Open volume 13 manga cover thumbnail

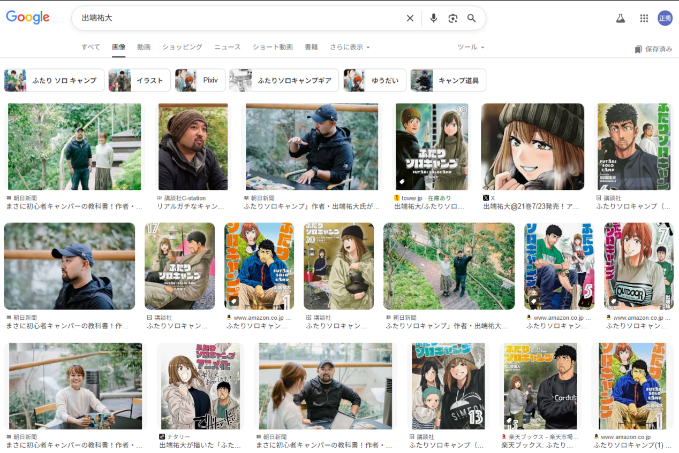(x=448, y=386)
